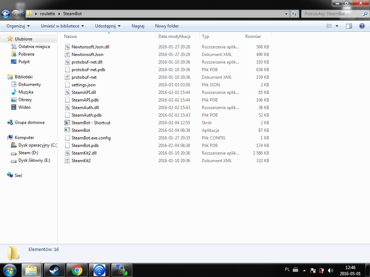
Task: Sort files by Data modyfikacji column
Action: pyautogui.click(x=174, y=36)
